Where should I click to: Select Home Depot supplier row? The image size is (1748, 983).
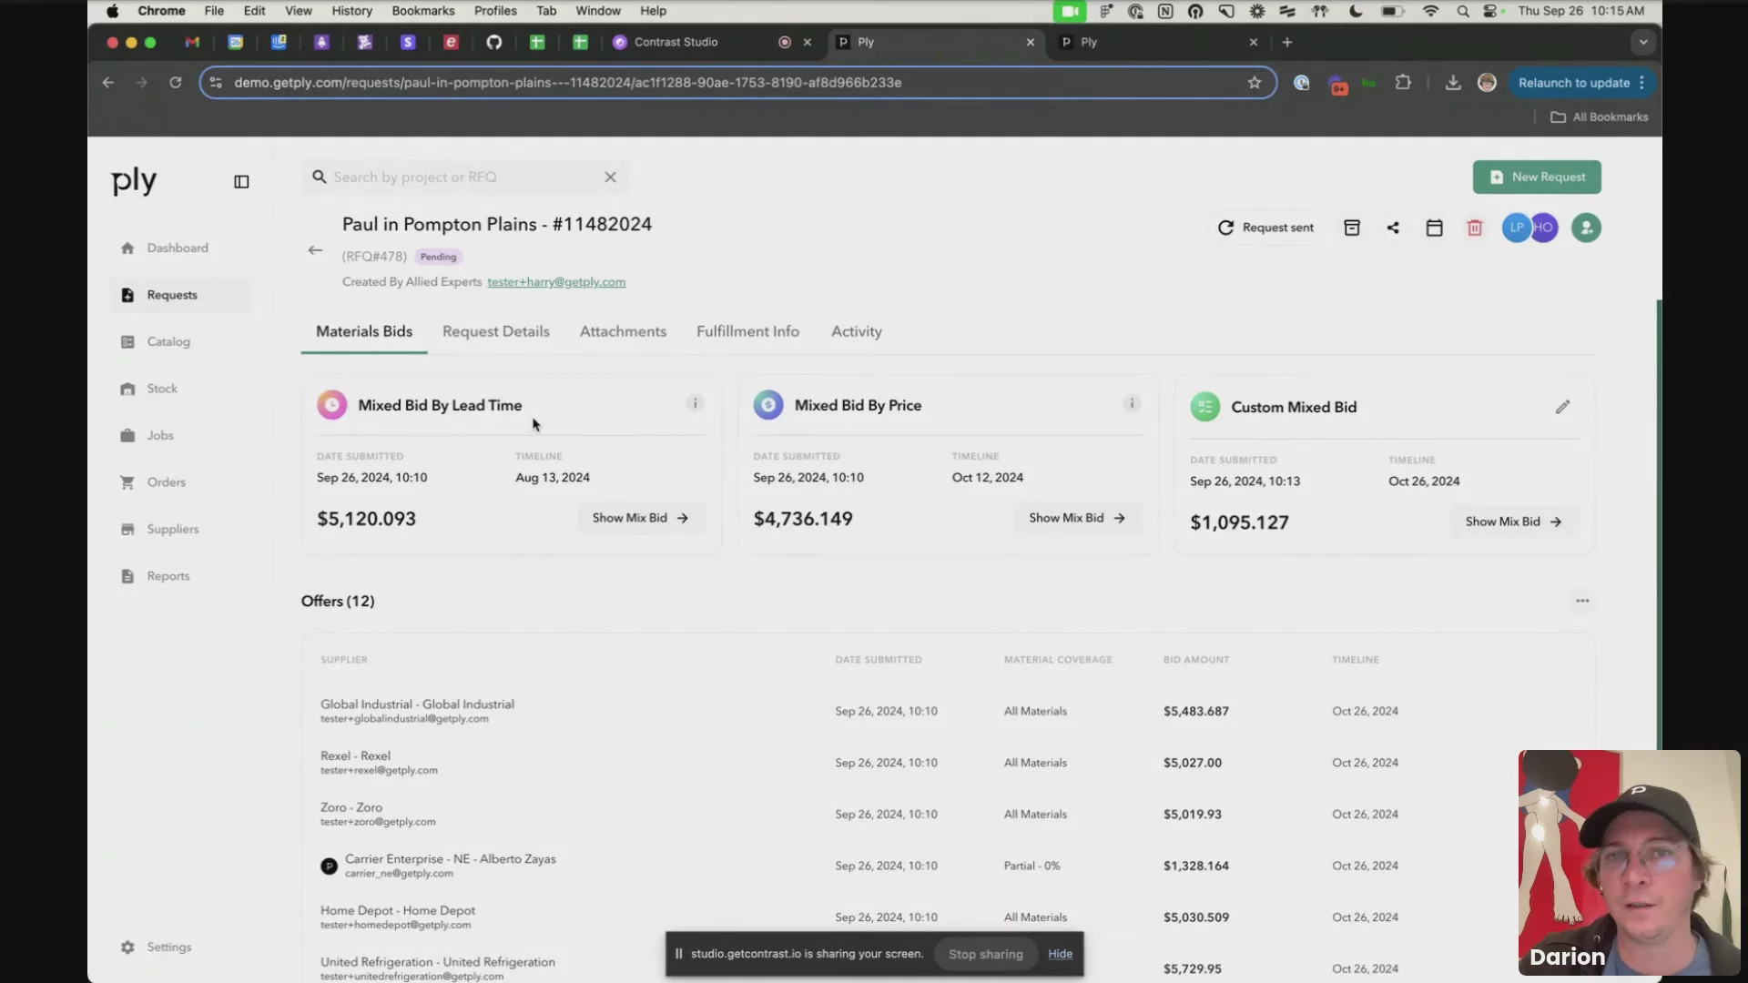pos(947,917)
